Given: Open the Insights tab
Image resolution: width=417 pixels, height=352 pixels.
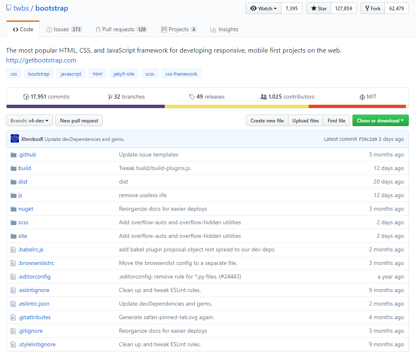Looking at the screenshot, I should [224, 29].
